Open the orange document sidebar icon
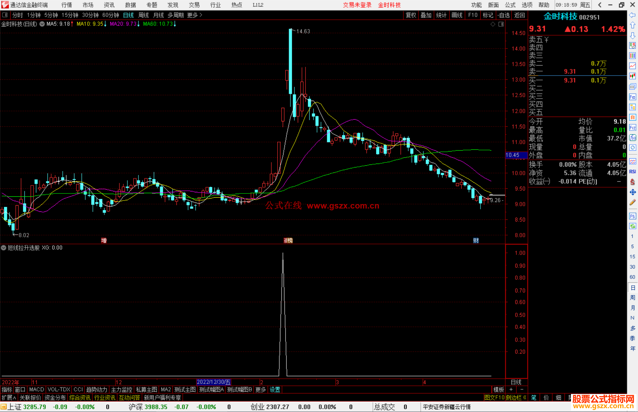 [x=632, y=117]
